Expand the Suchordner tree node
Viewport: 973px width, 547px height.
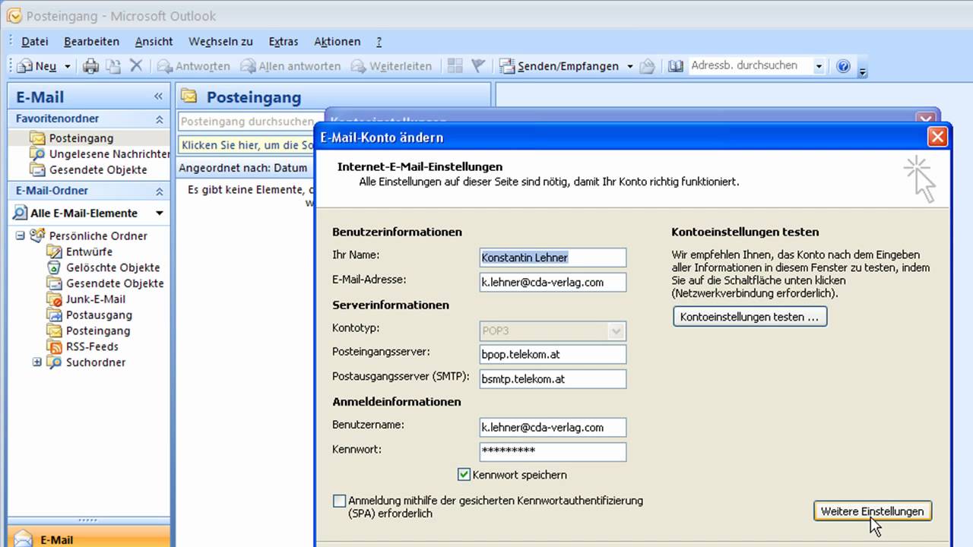pos(36,362)
